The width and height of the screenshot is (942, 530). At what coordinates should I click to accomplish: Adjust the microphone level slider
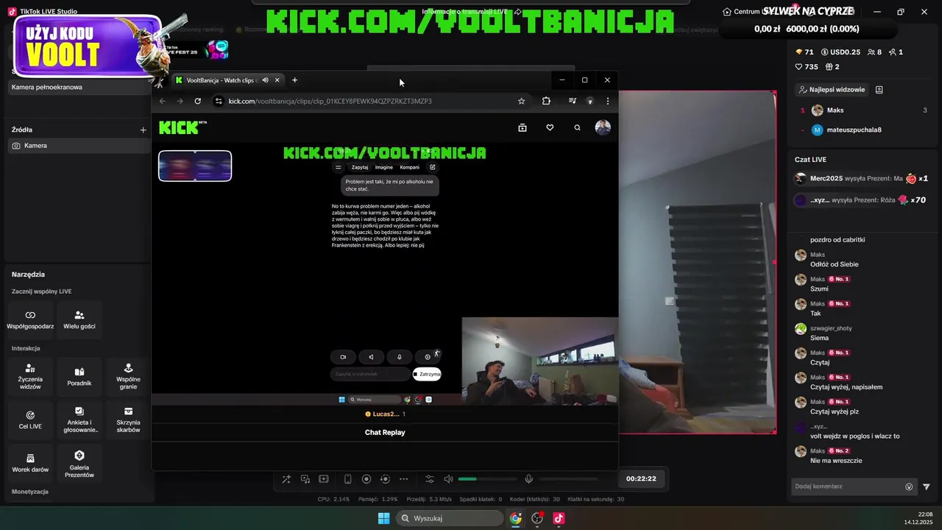pyautogui.click(x=567, y=479)
